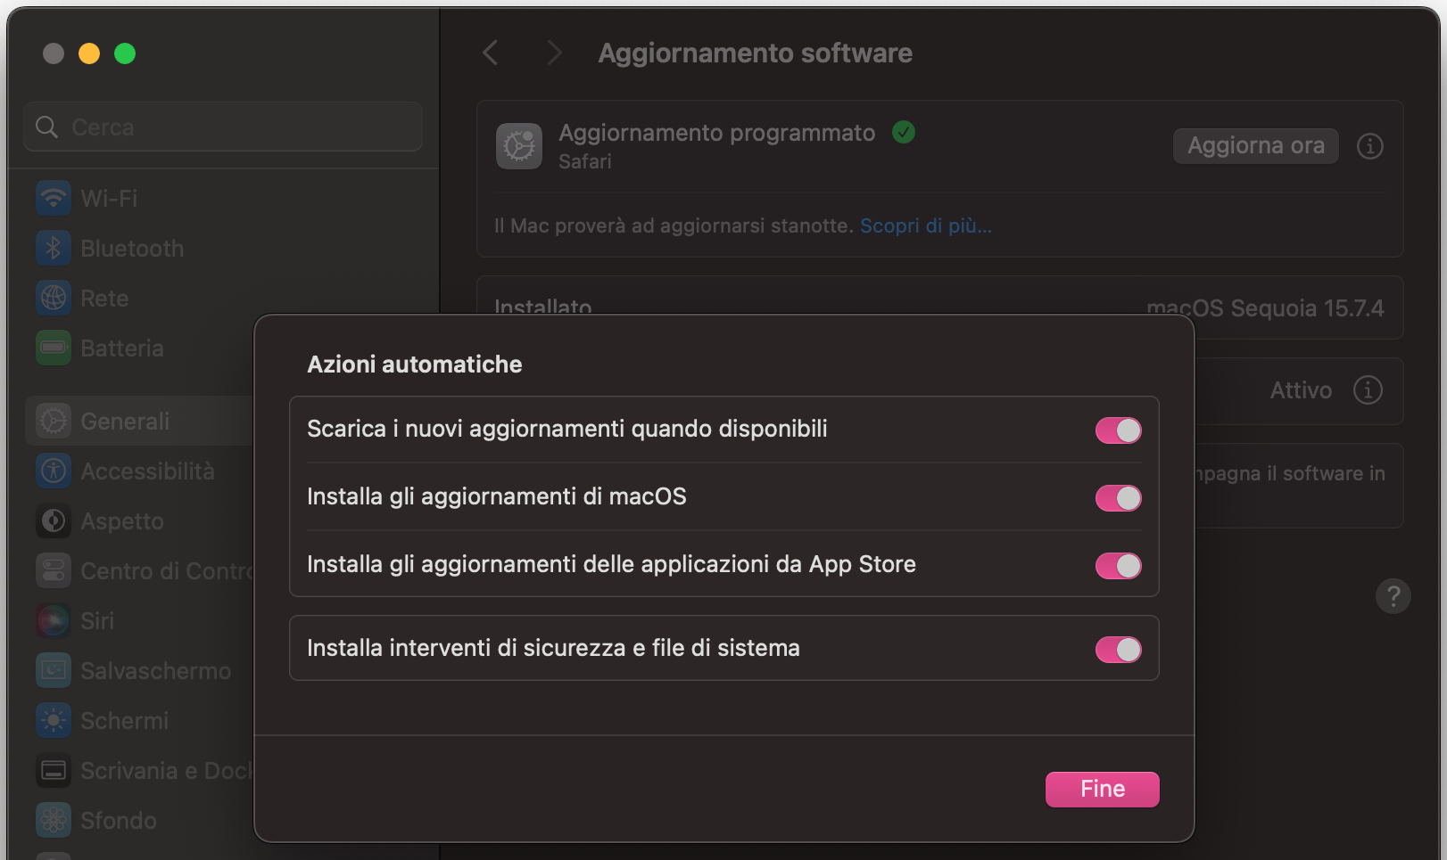
Task: Disable Installa gli aggiornamenti di macOS
Action: point(1119,498)
